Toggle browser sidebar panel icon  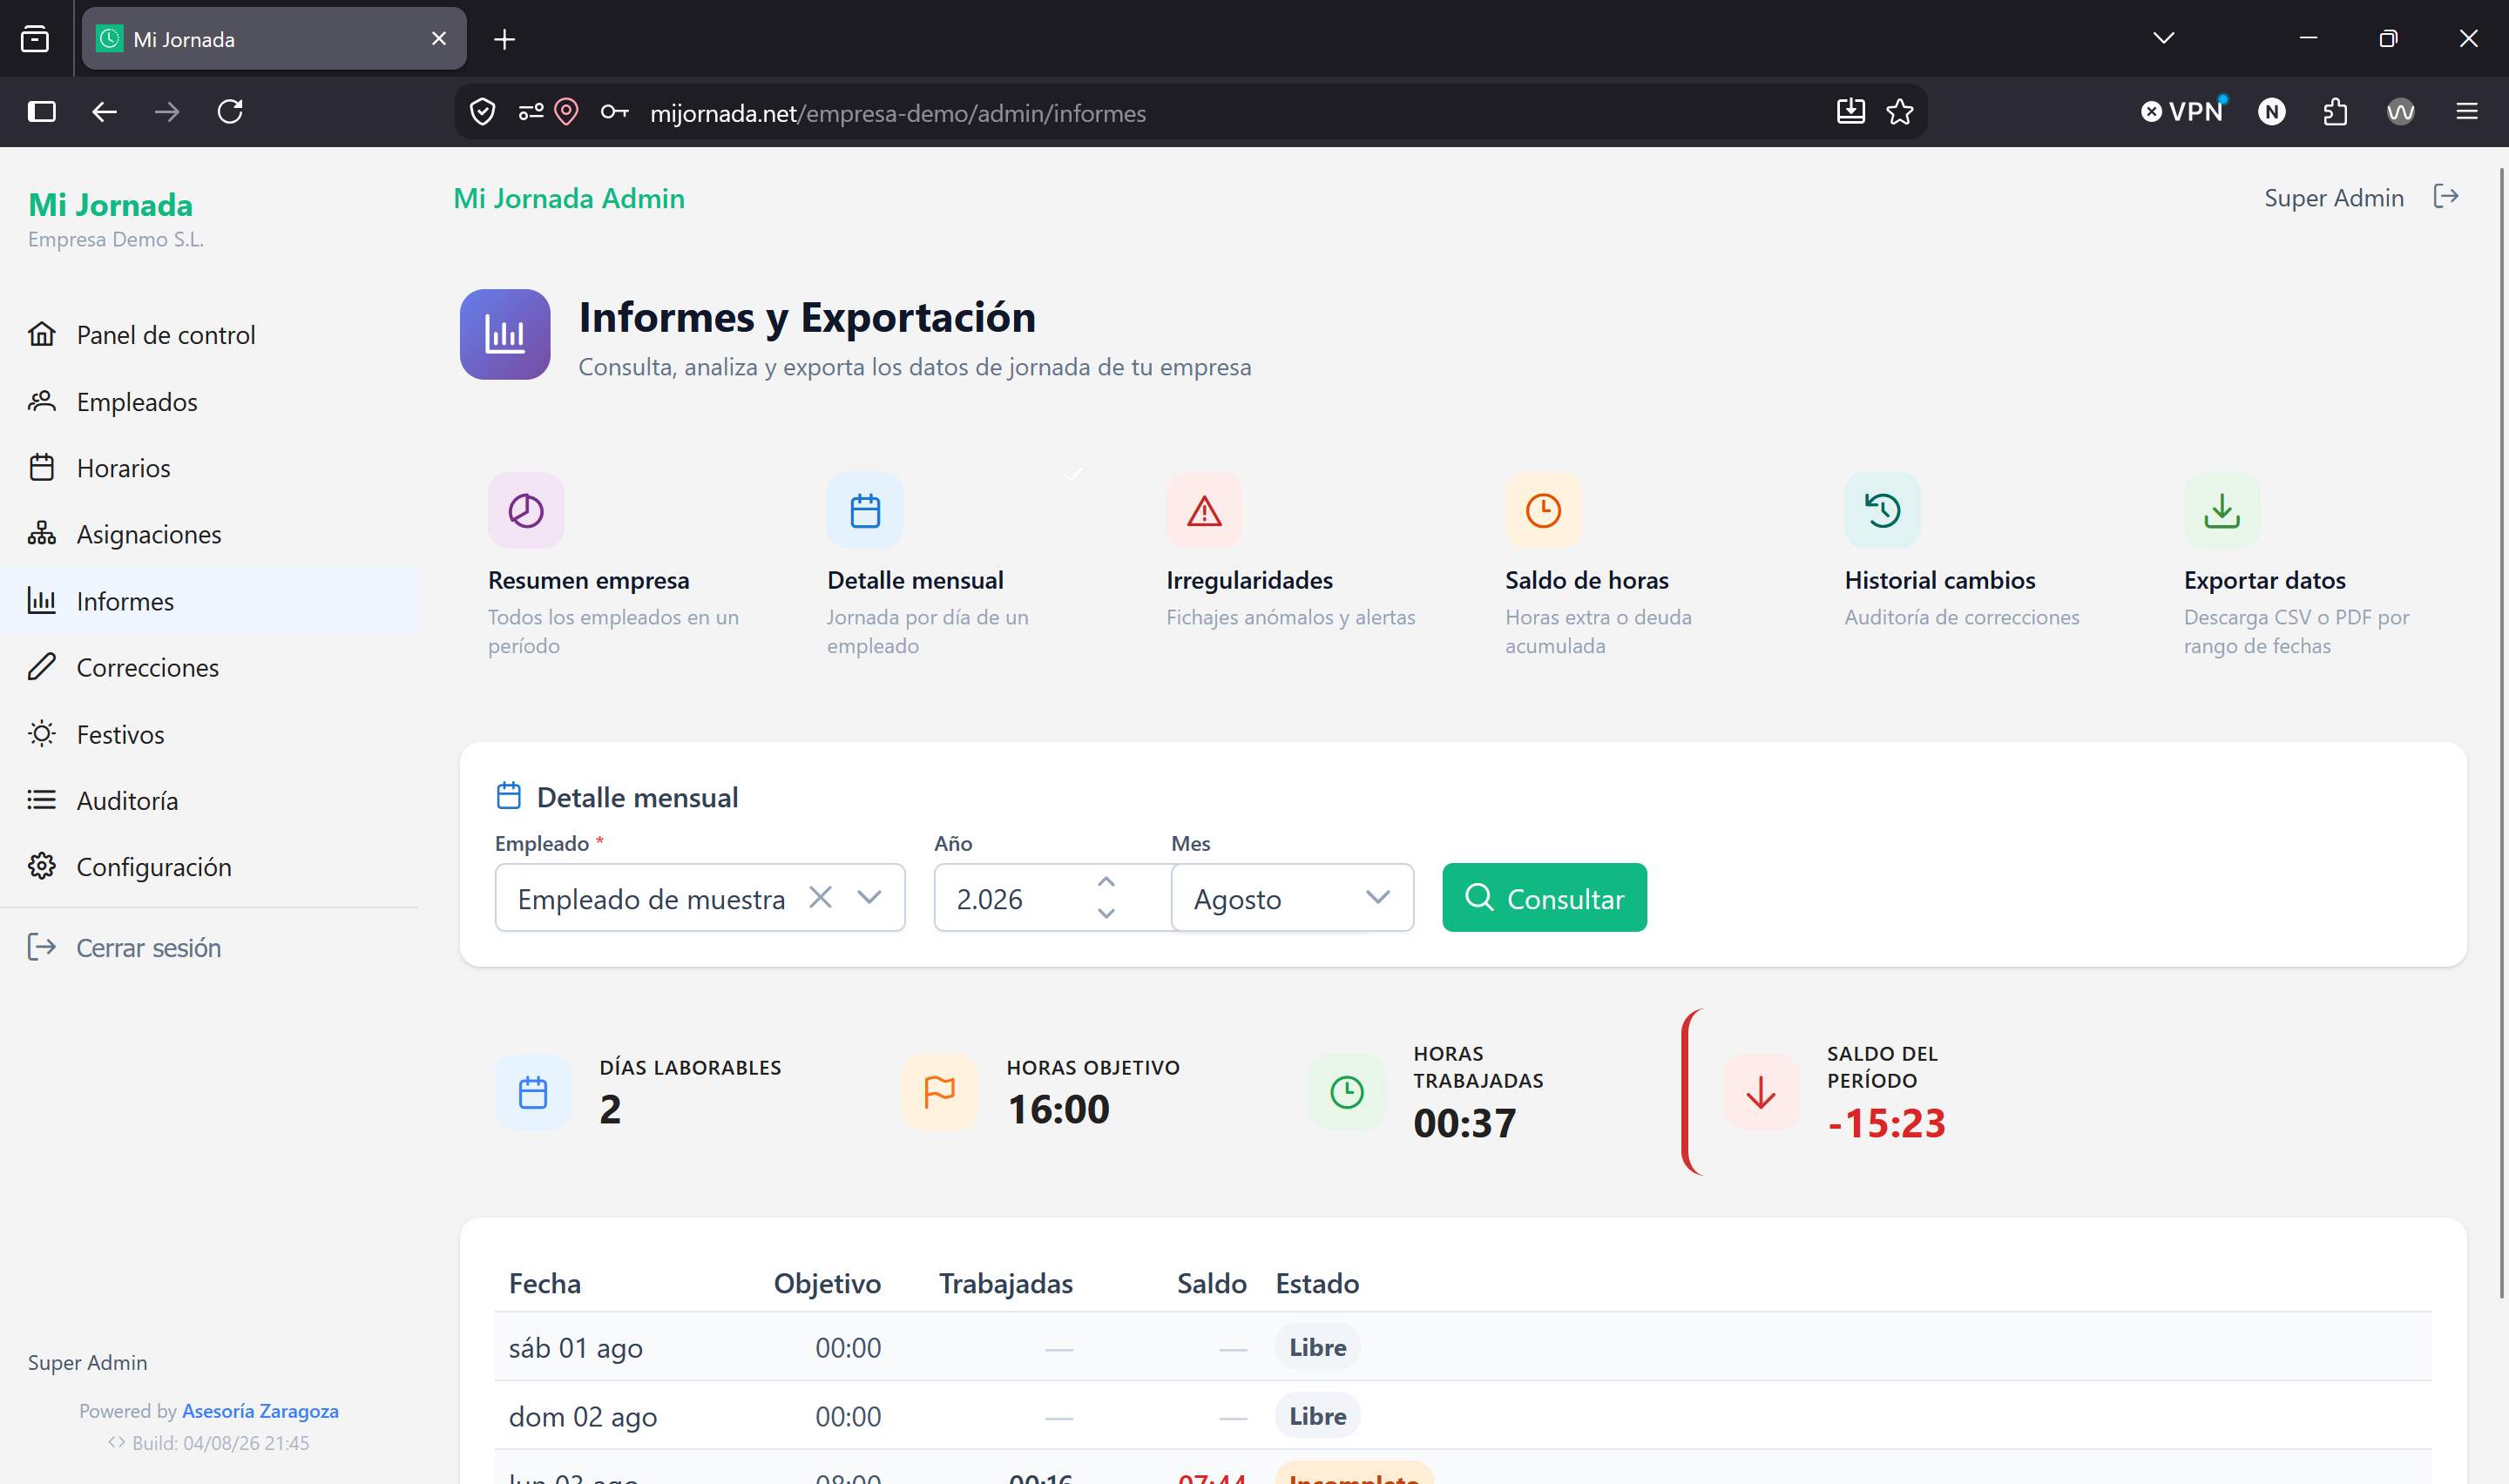tap(42, 111)
